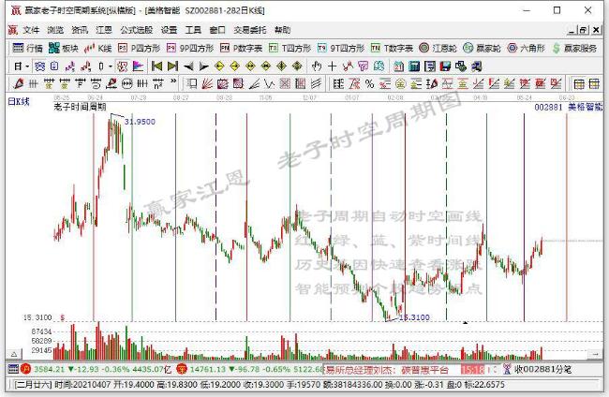Open the 浏览 menu
This screenshot has height=397, width=609.
pyautogui.click(x=55, y=30)
